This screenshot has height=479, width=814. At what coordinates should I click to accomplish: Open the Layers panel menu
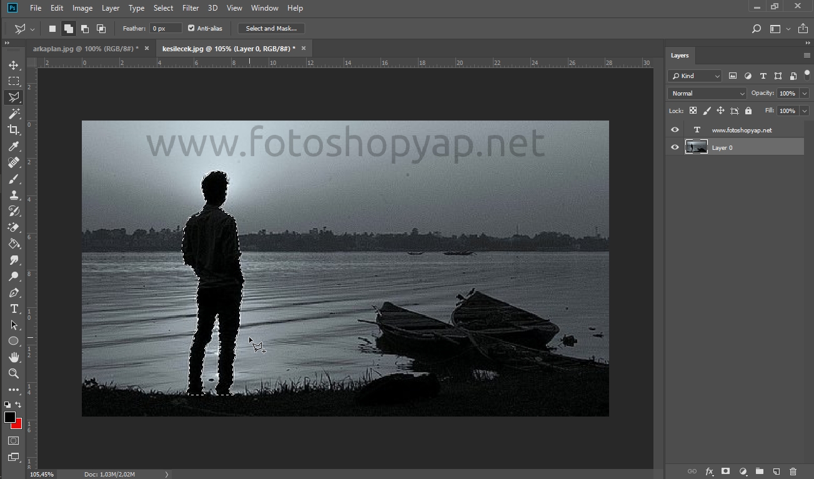coord(807,56)
